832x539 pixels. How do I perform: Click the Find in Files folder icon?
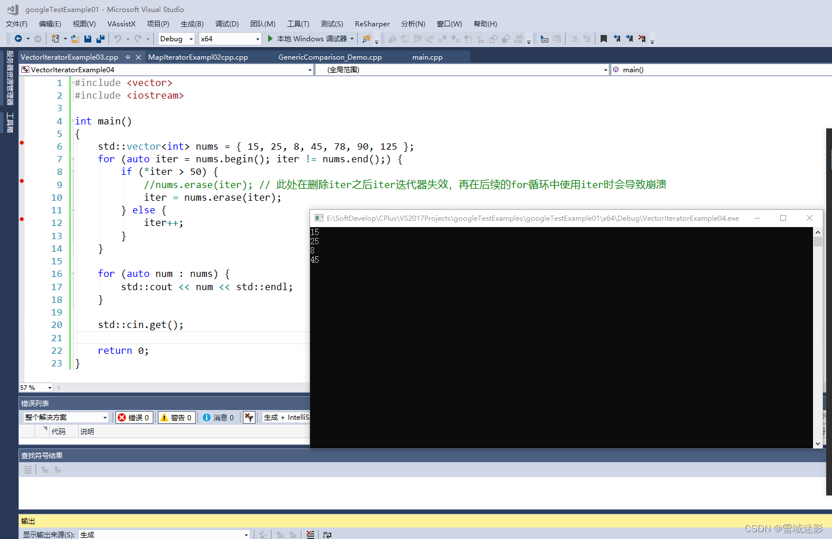pyautogui.click(x=366, y=38)
